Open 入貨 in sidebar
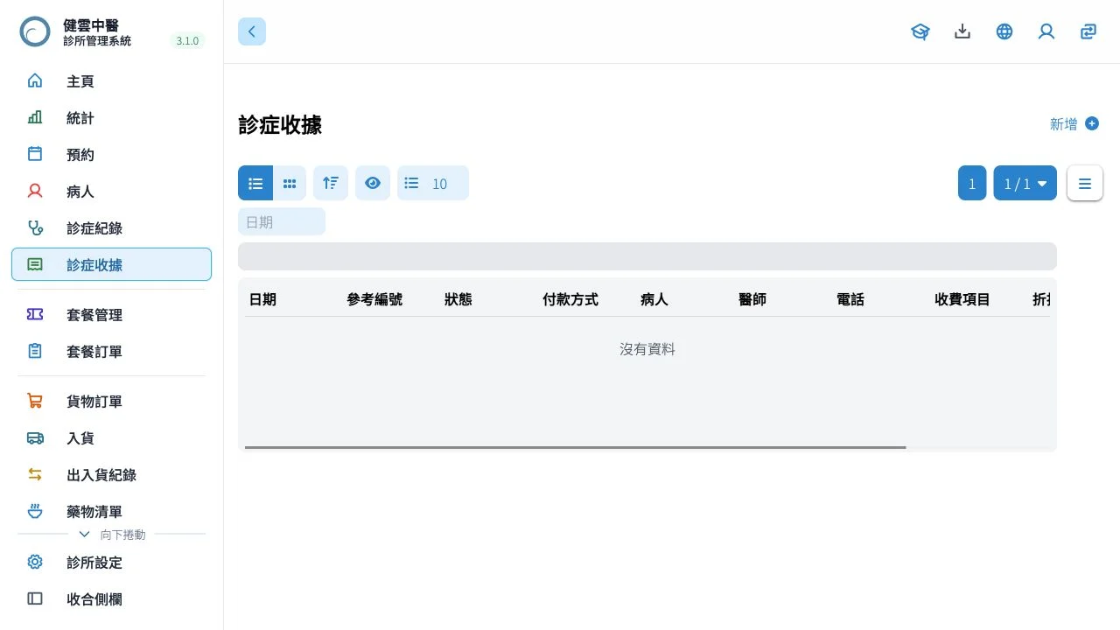Image resolution: width=1120 pixels, height=630 pixels. [x=111, y=438]
